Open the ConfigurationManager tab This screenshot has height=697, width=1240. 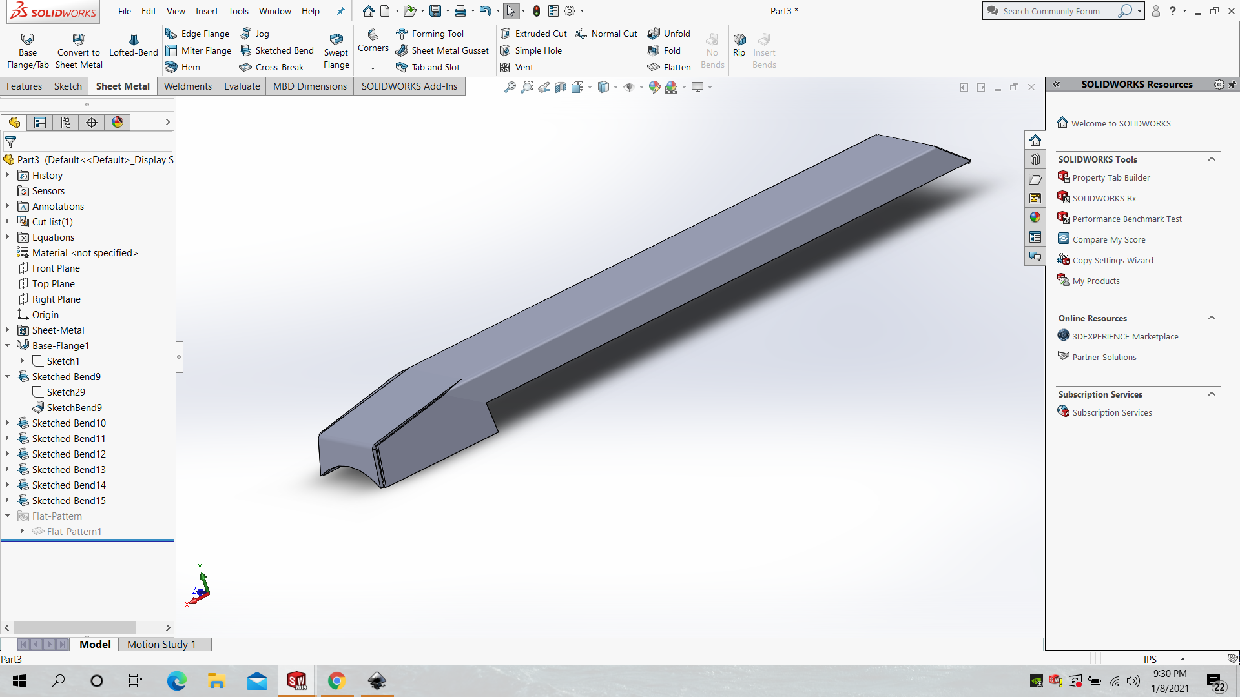[66, 123]
